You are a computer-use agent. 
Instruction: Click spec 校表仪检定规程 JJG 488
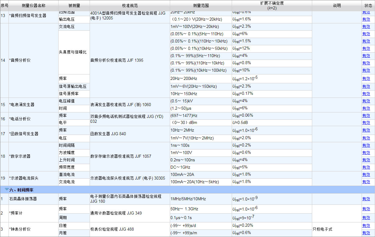coord(113,229)
